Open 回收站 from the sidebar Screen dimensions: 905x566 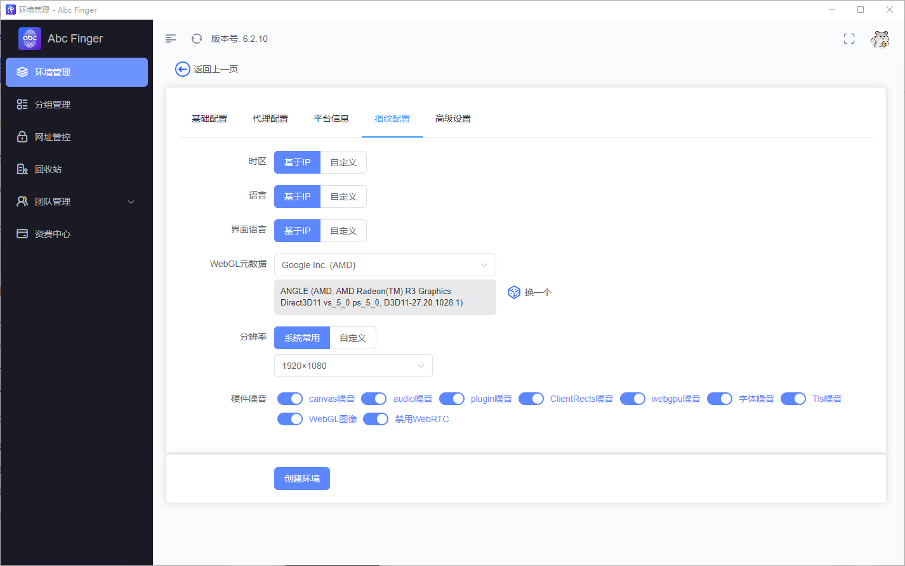tap(48, 169)
